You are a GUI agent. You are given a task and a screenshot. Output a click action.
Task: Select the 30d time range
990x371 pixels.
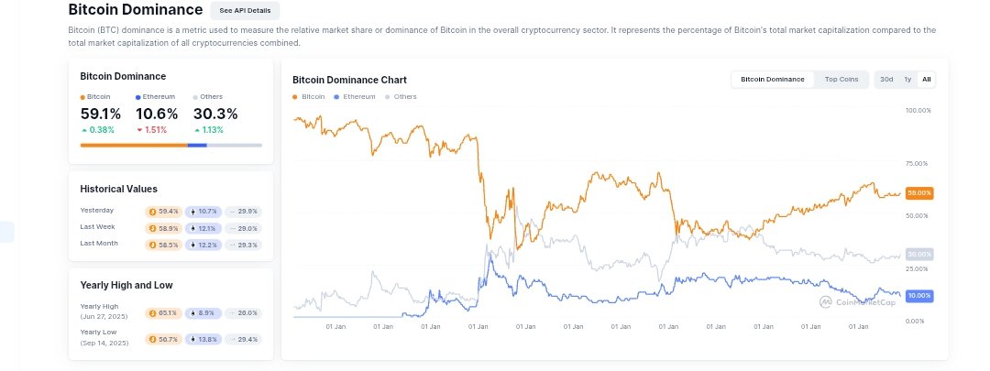pyautogui.click(x=886, y=80)
